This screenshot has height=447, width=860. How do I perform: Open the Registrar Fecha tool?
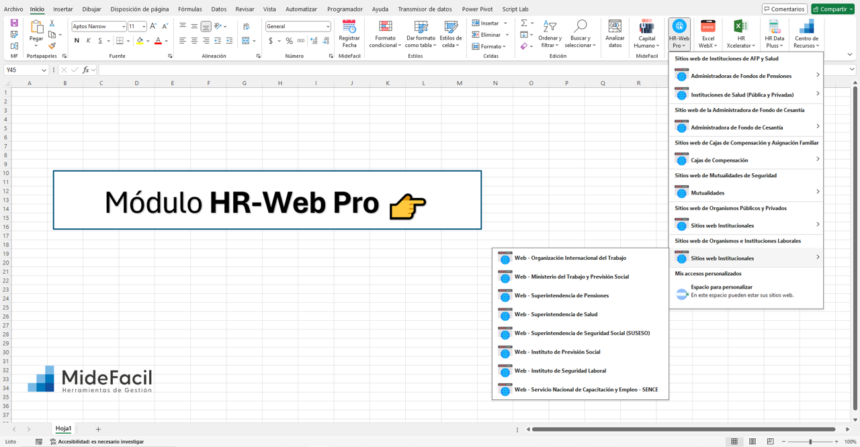click(x=349, y=34)
